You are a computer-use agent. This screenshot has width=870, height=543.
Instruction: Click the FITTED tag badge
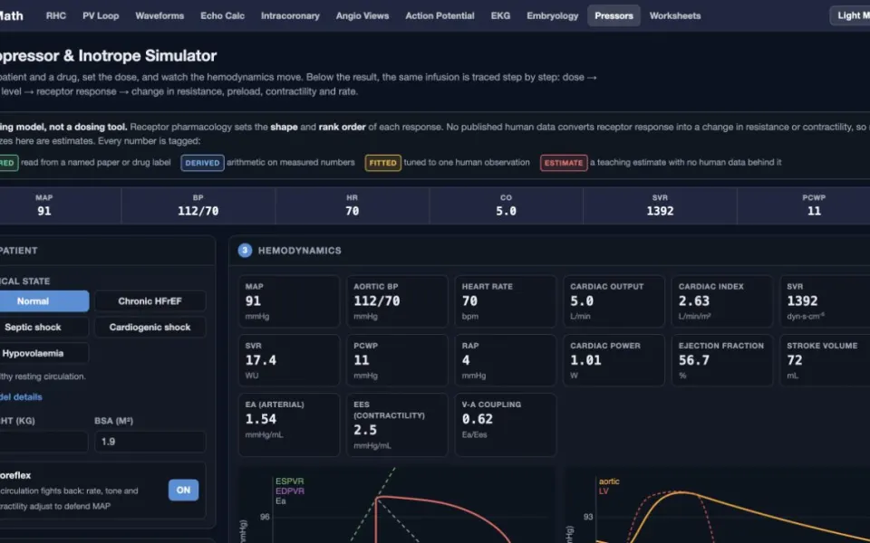pos(382,163)
